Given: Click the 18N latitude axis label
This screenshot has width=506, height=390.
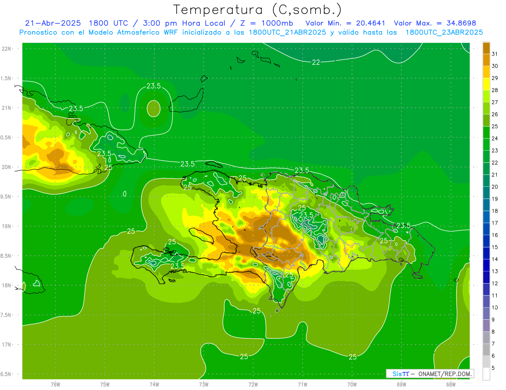Looking at the screenshot, I should click(7, 285).
